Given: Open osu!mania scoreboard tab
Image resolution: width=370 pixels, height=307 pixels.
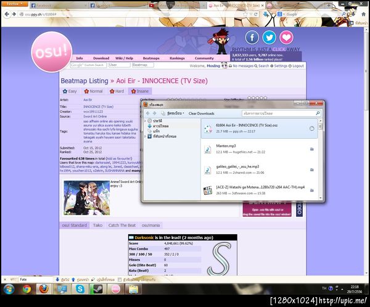Looking at the screenshot, I should pyautogui.click(x=151, y=226).
